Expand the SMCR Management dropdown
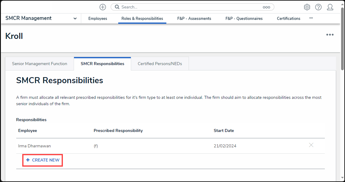 75,18
